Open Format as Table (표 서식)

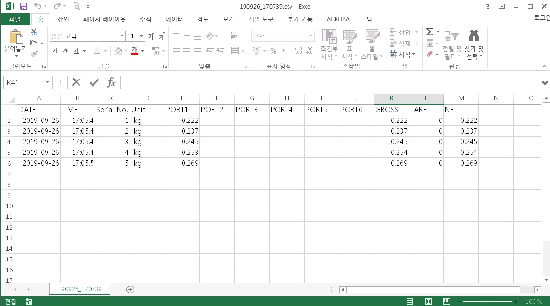[350, 45]
